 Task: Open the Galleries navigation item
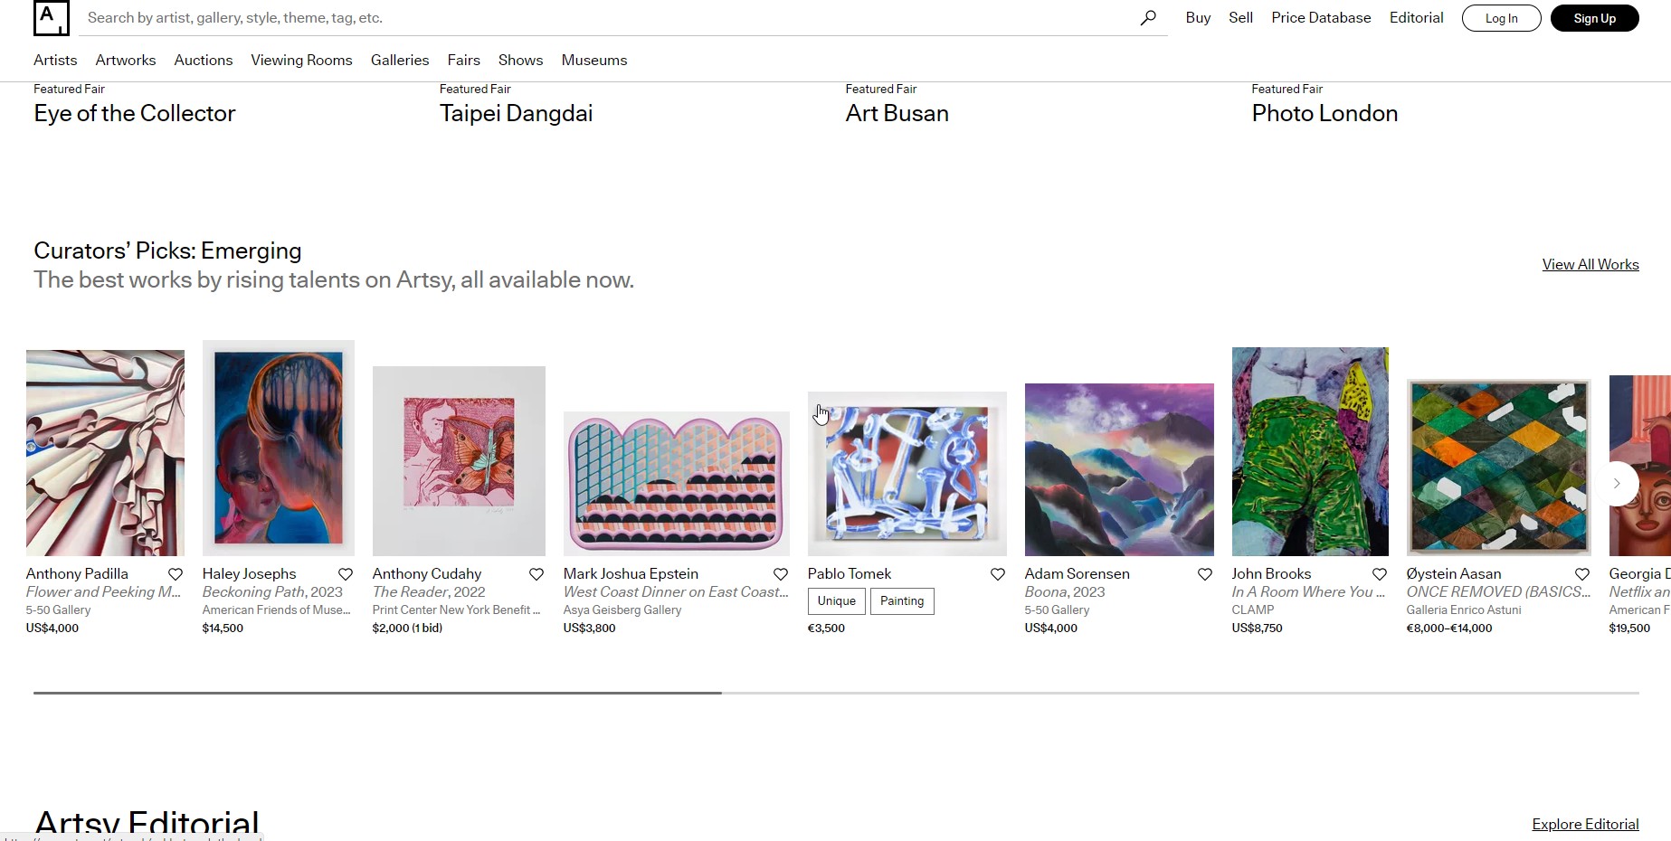[400, 60]
